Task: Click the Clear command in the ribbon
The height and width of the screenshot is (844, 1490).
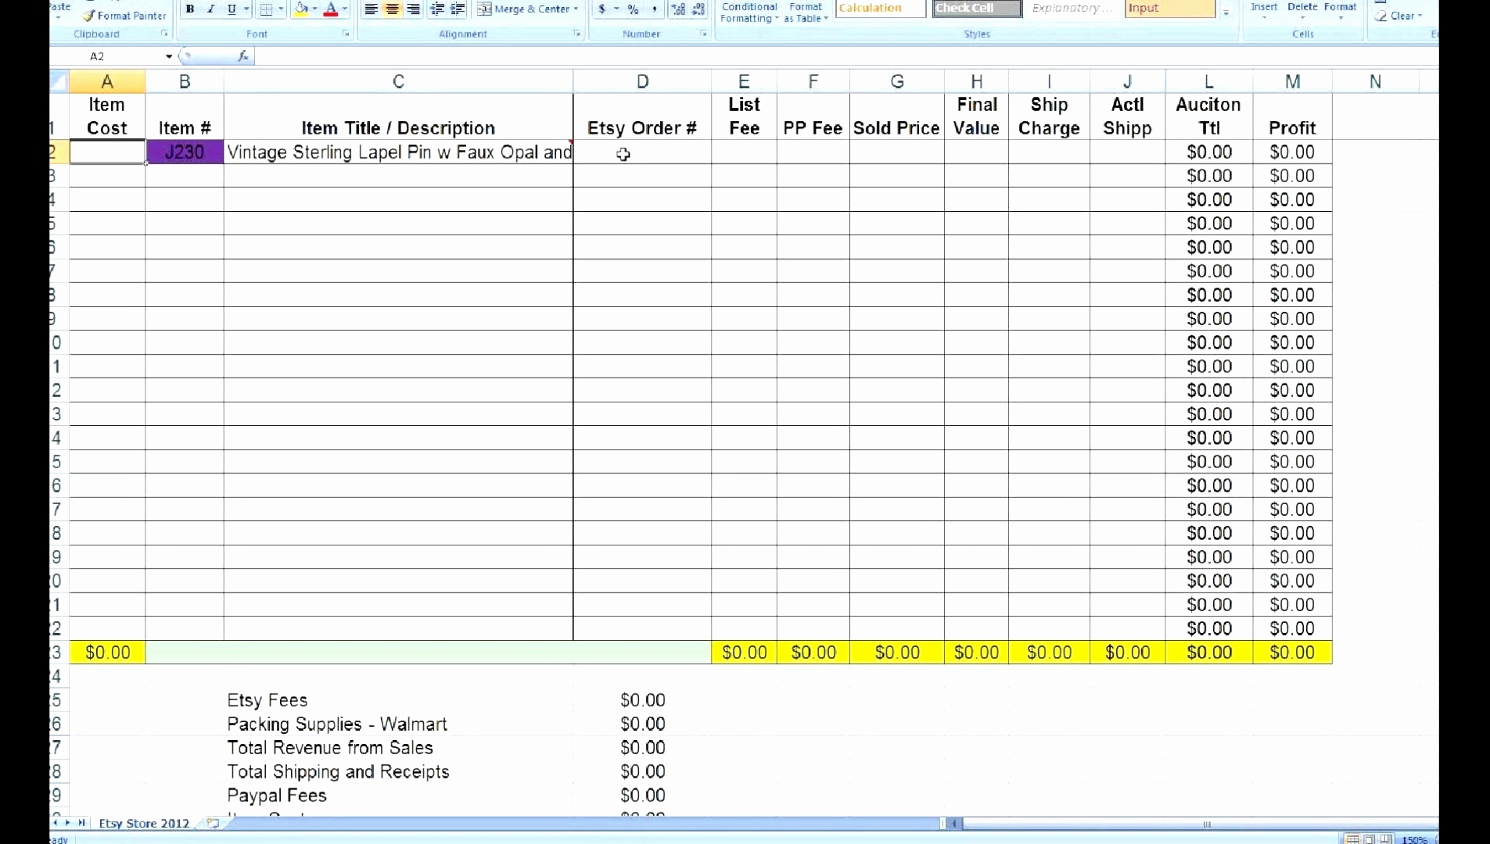Action: click(1399, 16)
